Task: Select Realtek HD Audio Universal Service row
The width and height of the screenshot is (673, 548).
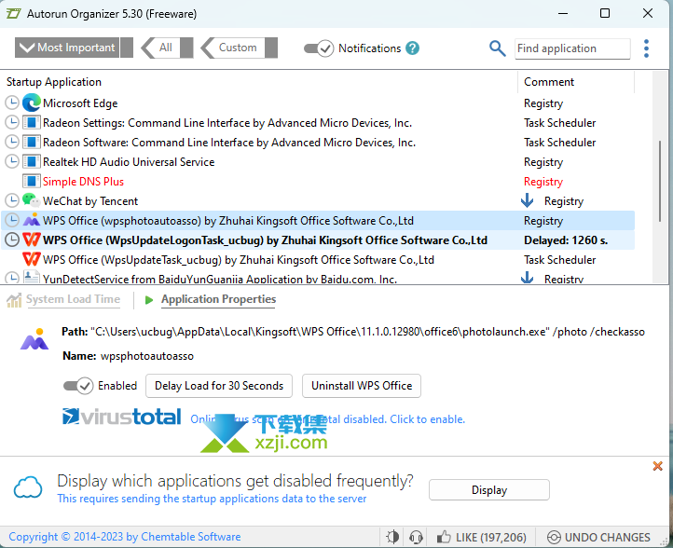Action: tap(318, 162)
